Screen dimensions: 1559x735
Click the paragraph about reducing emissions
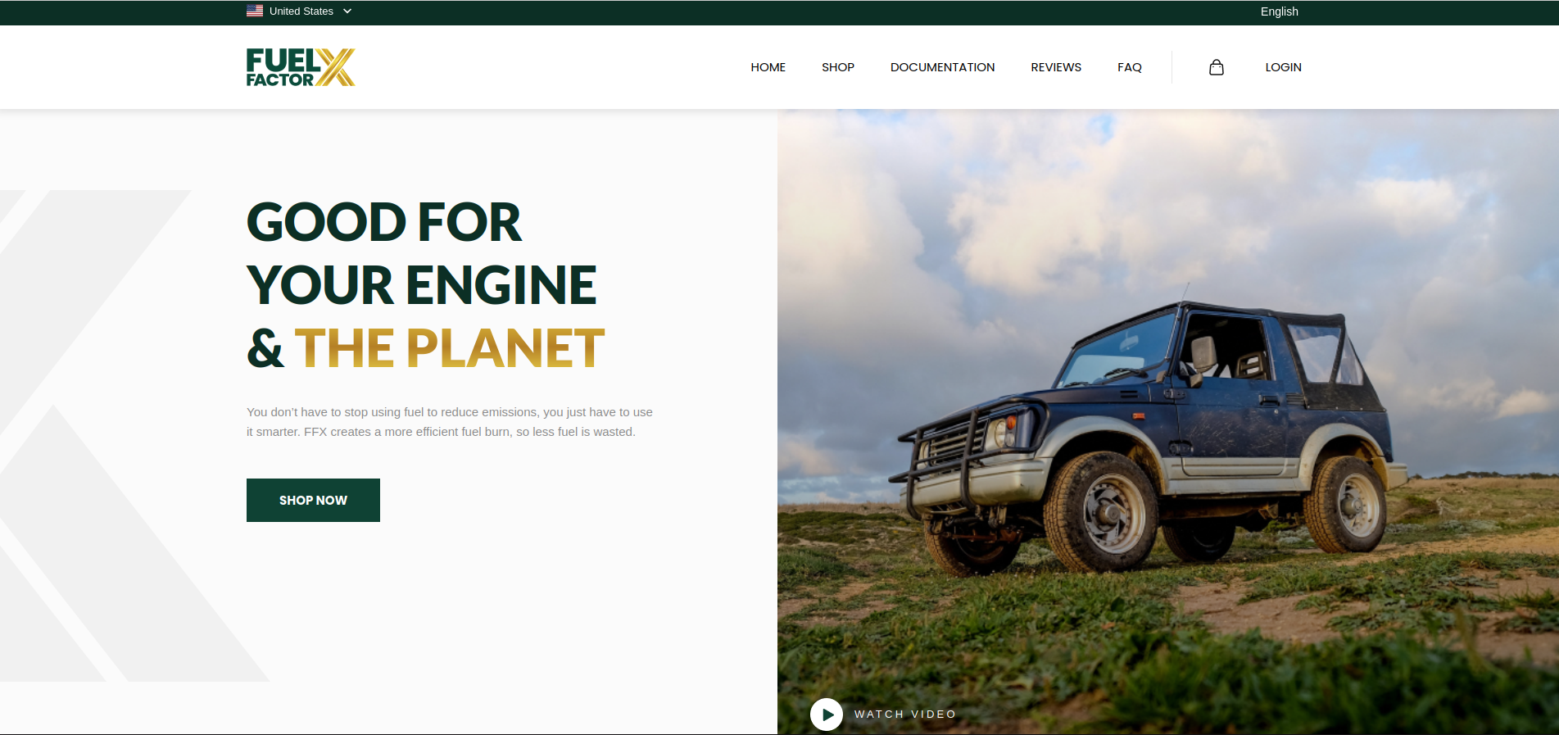click(x=449, y=422)
